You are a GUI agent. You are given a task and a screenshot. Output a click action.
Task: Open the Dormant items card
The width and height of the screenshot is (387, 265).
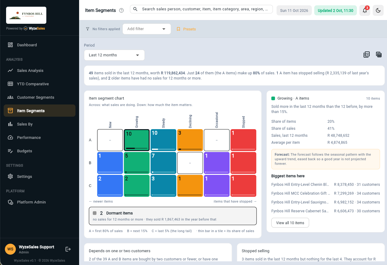pyautogui.click(x=173, y=216)
